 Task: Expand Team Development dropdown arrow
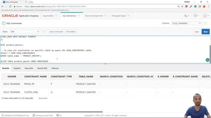point(105,16)
